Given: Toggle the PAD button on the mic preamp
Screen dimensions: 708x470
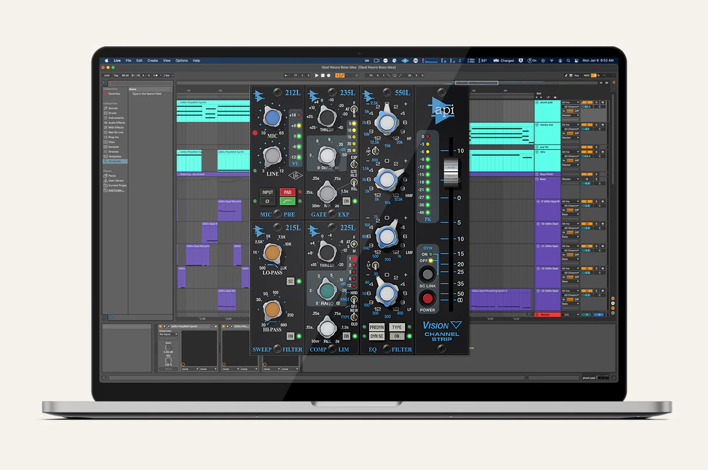Looking at the screenshot, I should point(287,192).
